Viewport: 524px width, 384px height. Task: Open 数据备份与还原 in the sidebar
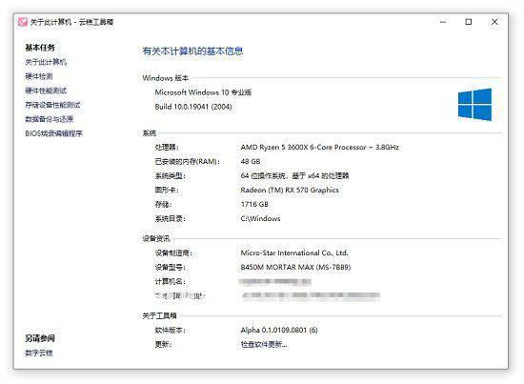point(50,119)
